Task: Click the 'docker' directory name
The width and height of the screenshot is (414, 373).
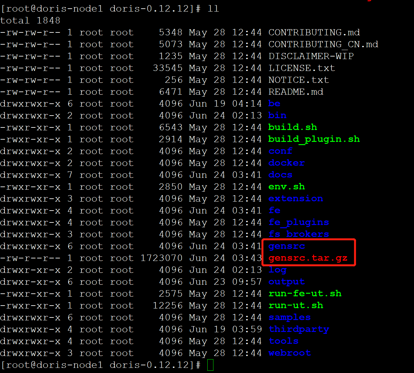Action: click(287, 163)
